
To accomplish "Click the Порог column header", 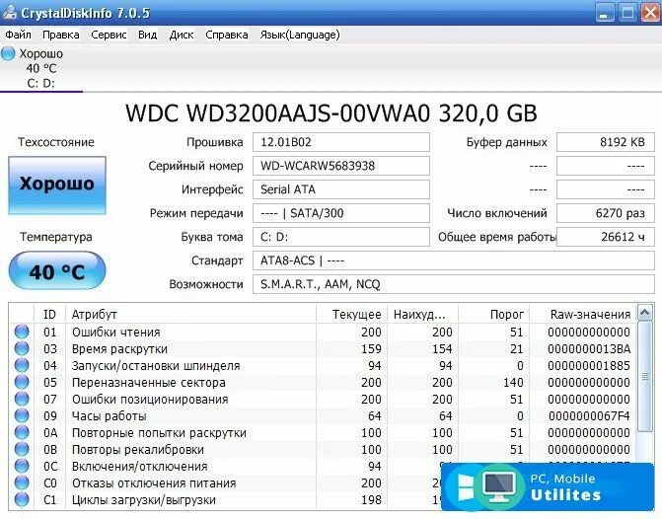I will tap(493, 314).
